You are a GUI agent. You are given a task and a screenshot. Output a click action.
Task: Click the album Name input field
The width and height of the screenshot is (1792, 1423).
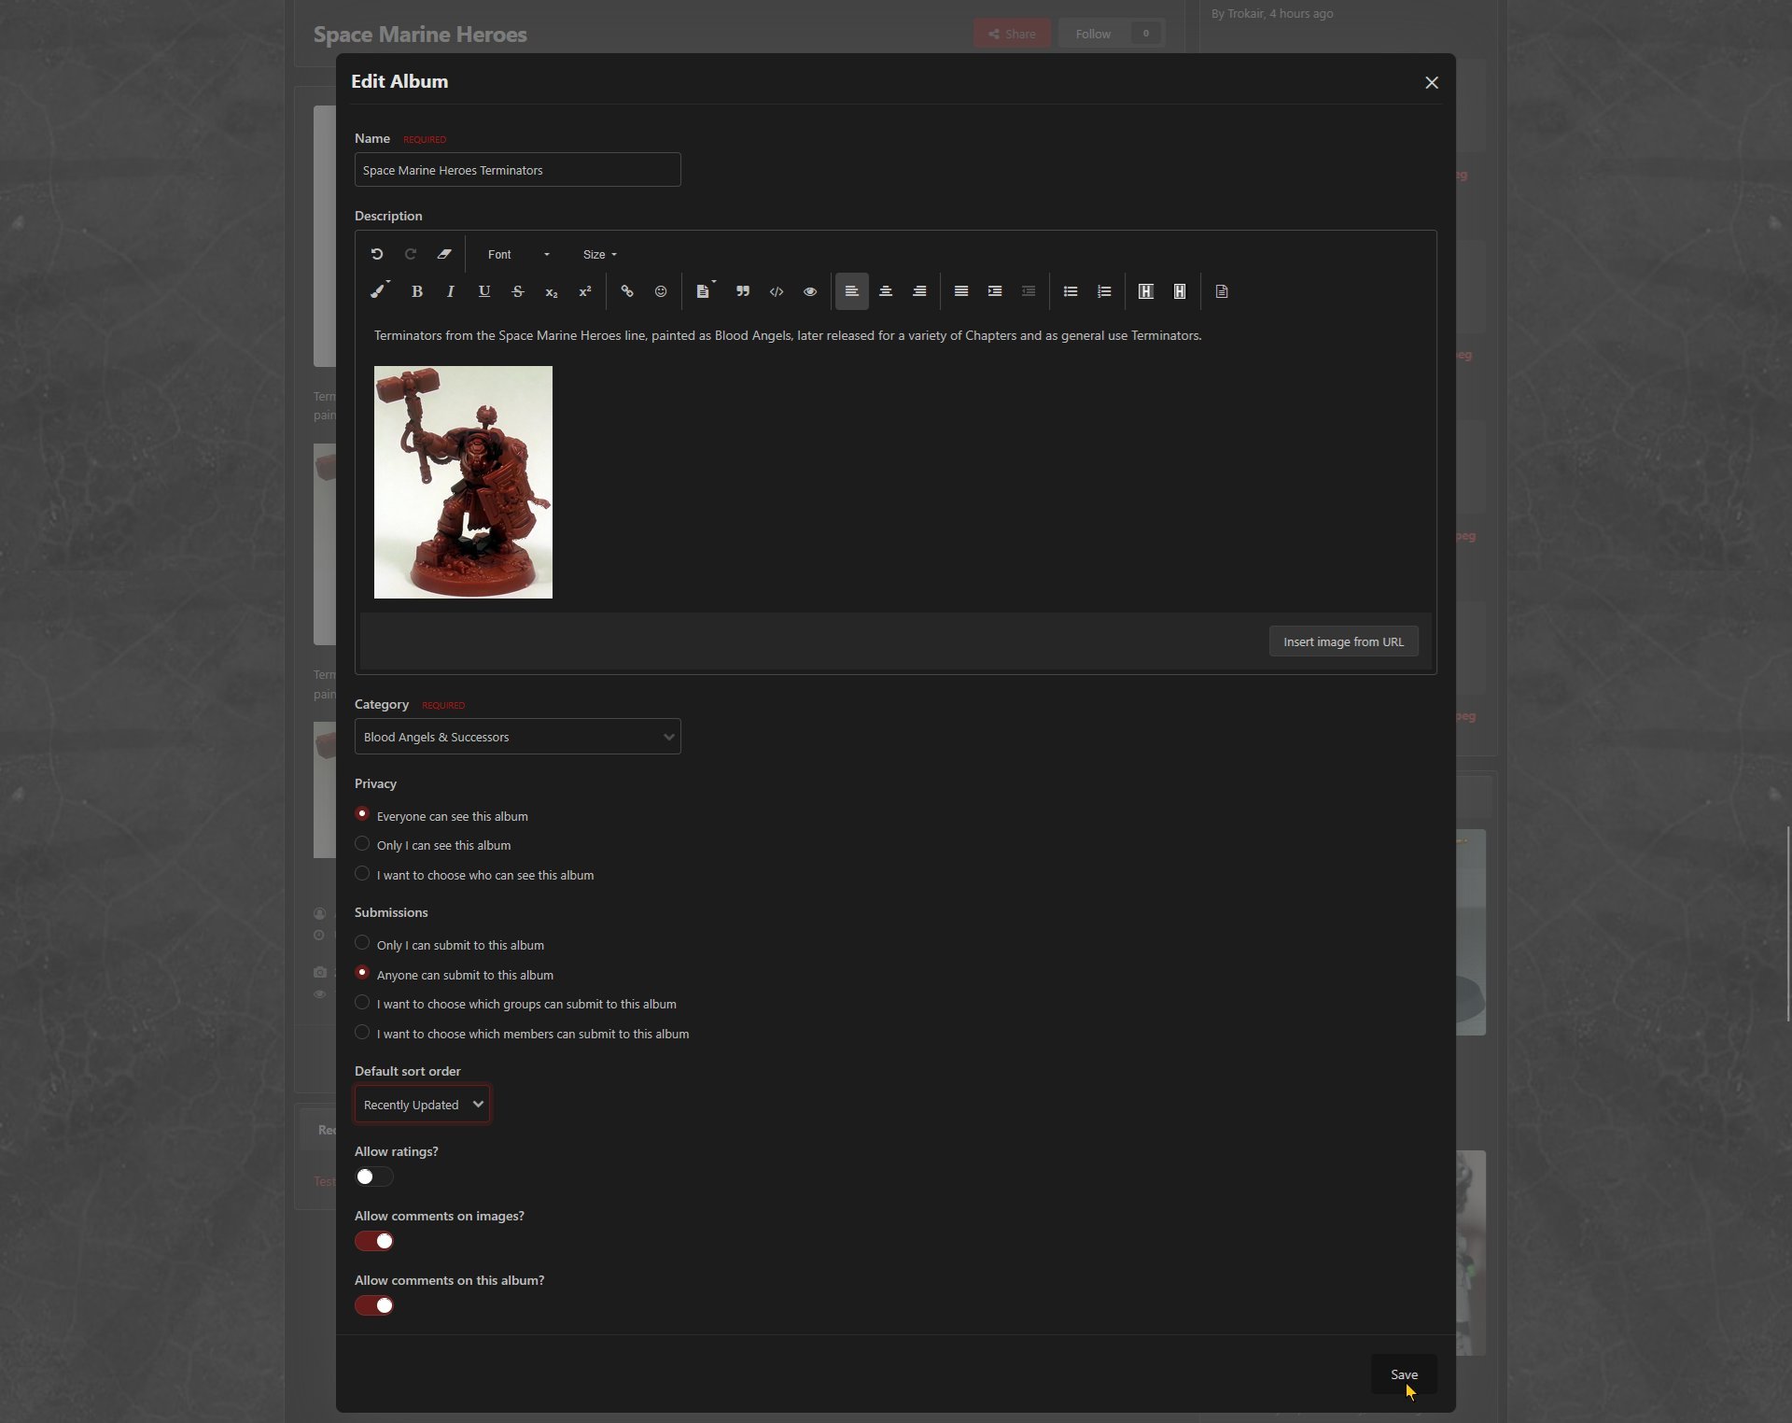[x=517, y=170]
